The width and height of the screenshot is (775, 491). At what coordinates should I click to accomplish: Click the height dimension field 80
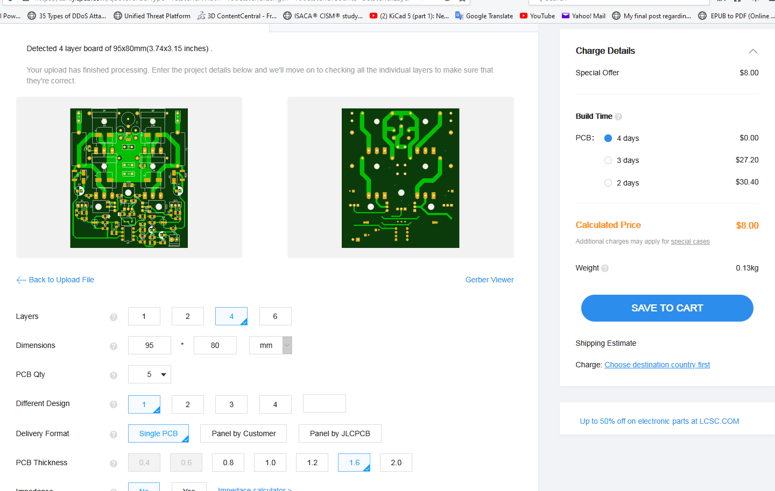[215, 345]
